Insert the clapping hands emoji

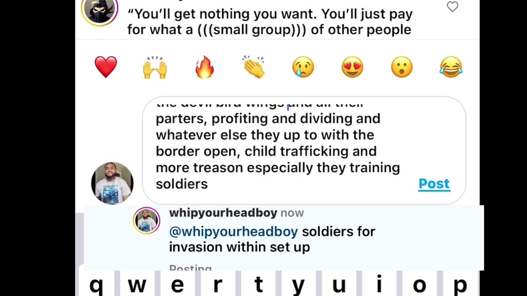click(x=254, y=67)
